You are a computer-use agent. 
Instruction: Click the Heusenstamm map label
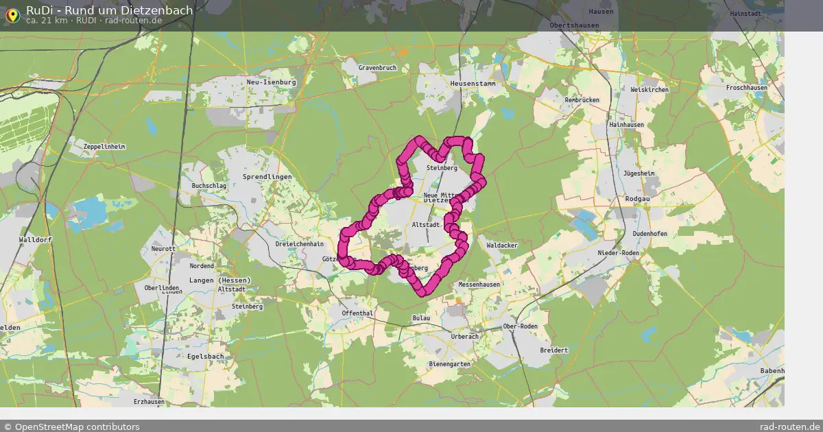tap(473, 83)
